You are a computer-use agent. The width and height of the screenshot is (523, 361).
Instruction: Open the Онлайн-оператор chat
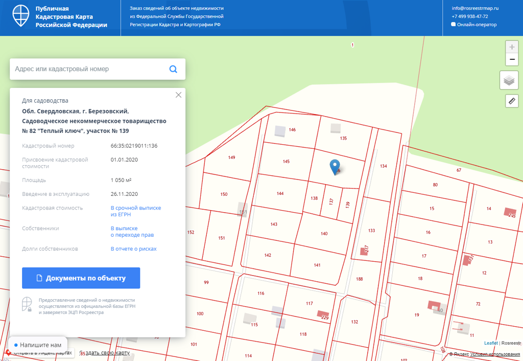pos(477,25)
